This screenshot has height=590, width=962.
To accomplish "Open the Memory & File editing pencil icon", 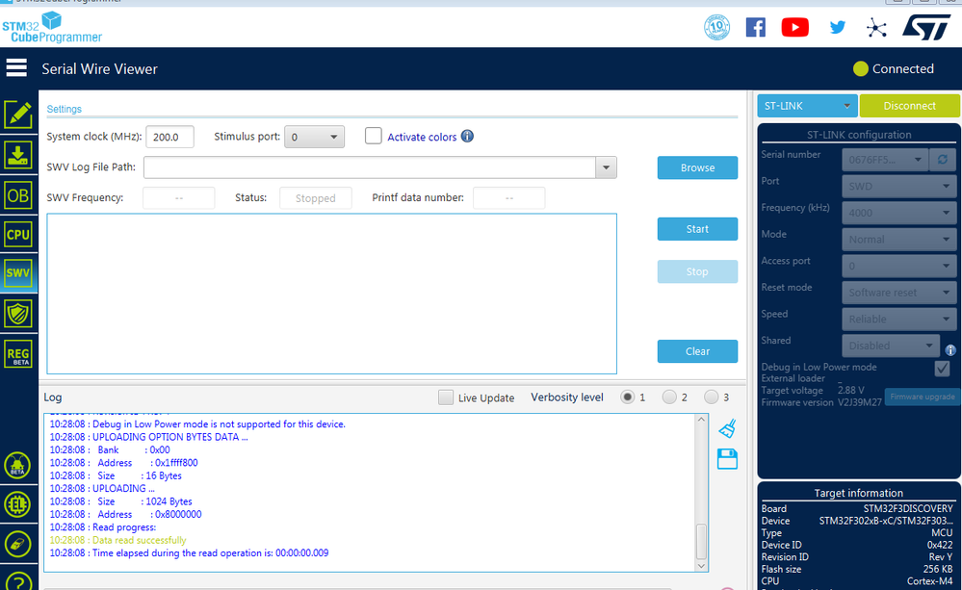I will tap(18, 115).
